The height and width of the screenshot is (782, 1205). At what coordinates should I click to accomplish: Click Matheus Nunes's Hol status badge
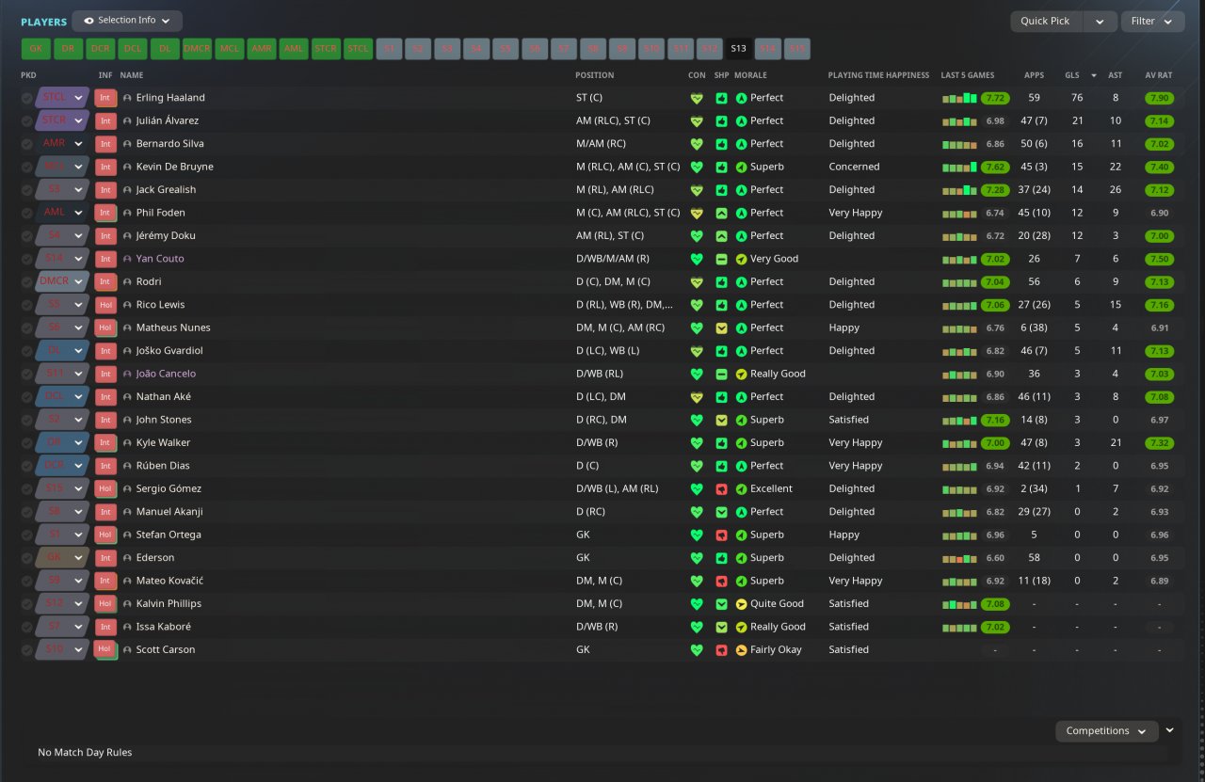105,327
